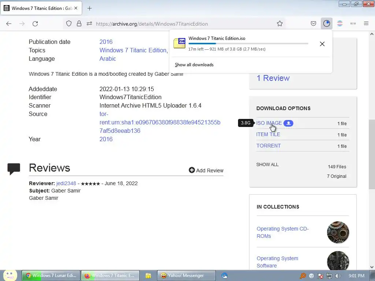The height and width of the screenshot is (281, 375).
Task: Open the Operating System Software collection link
Action: pos(278,262)
